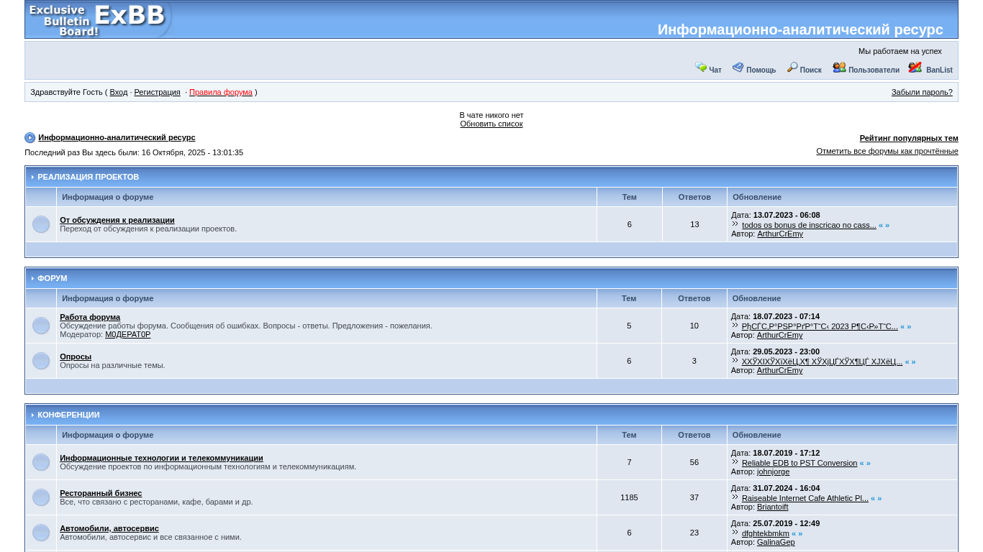Viewport: 983px width, 552px height.
Task: Click arrow icon before todos os bonus post
Action: [x=735, y=224]
